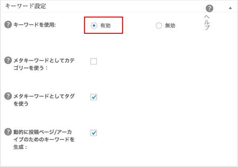
Task: Select the 有効 radio button
Action: pyautogui.click(x=94, y=25)
